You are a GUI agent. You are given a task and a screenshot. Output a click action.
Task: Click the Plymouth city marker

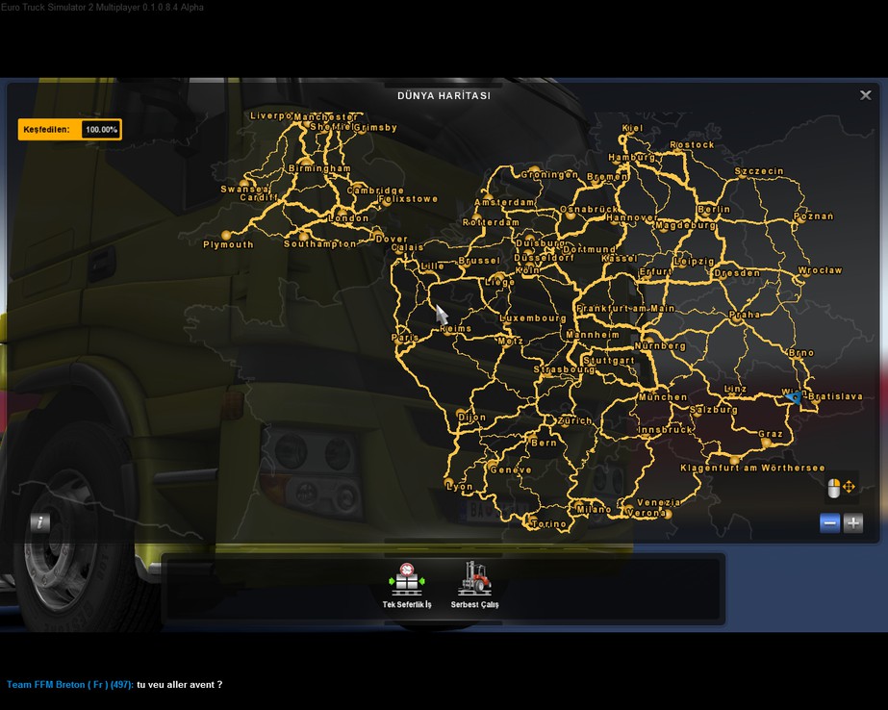227,236
